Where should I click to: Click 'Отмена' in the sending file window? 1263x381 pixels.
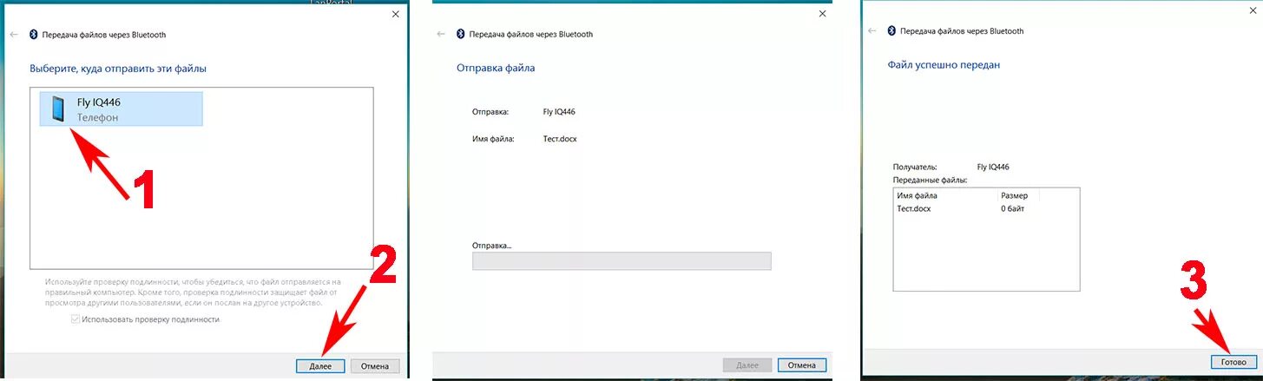click(802, 365)
